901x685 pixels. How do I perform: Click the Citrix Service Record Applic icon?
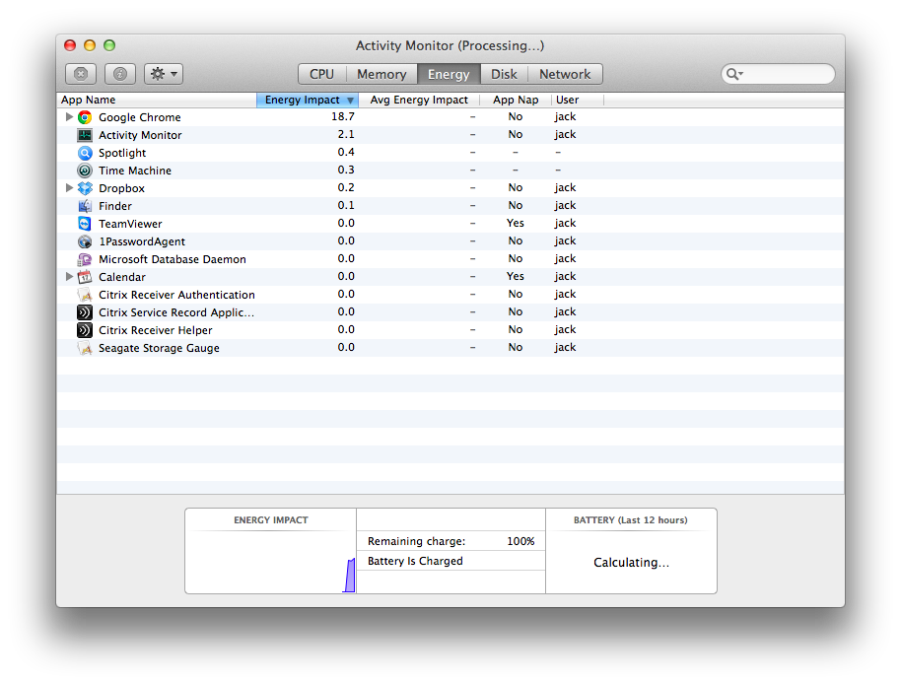pos(85,312)
